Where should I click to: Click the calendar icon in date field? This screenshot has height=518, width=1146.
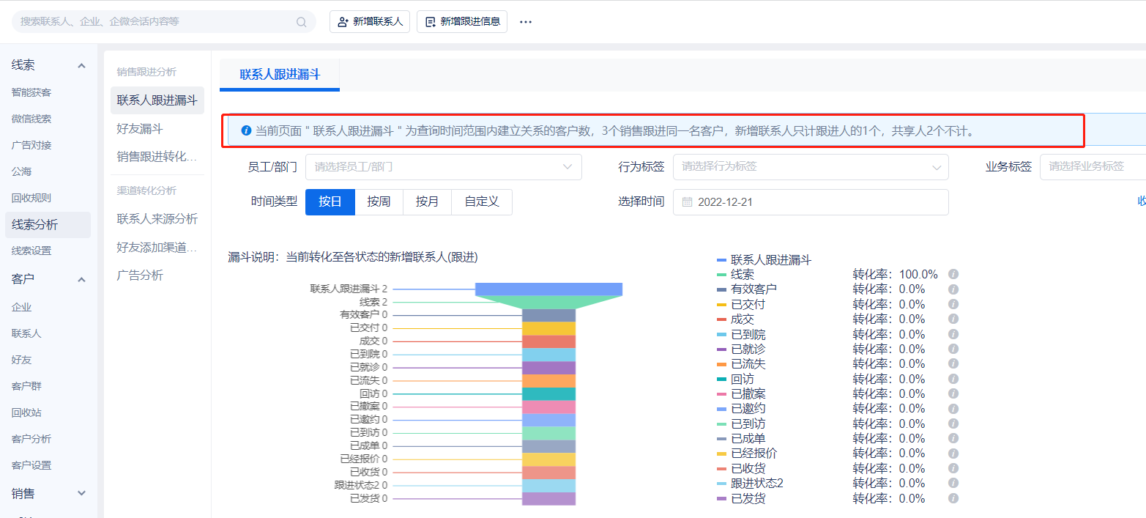click(687, 202)
